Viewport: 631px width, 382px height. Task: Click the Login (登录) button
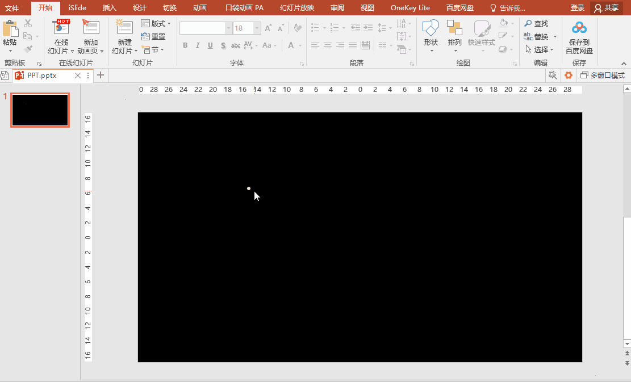pos(577,8)
